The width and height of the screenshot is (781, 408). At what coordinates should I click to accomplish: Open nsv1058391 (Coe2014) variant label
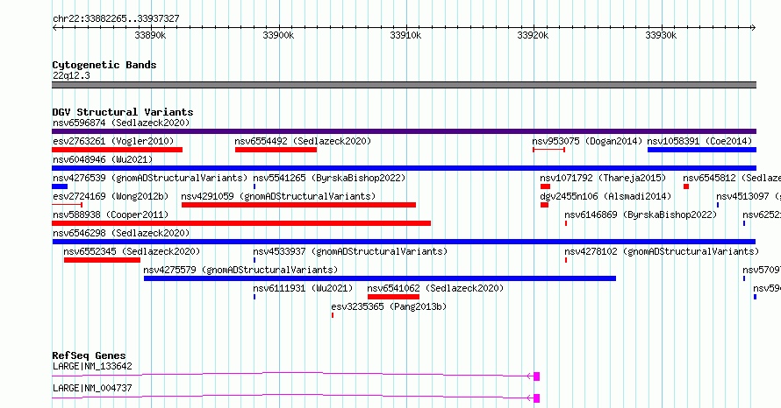[x=699, y=141]
